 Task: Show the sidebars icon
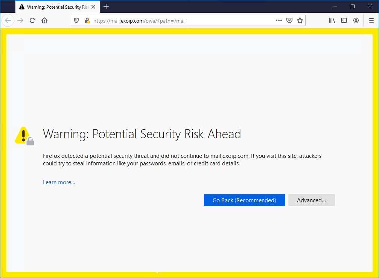click(x=344, y=20)
